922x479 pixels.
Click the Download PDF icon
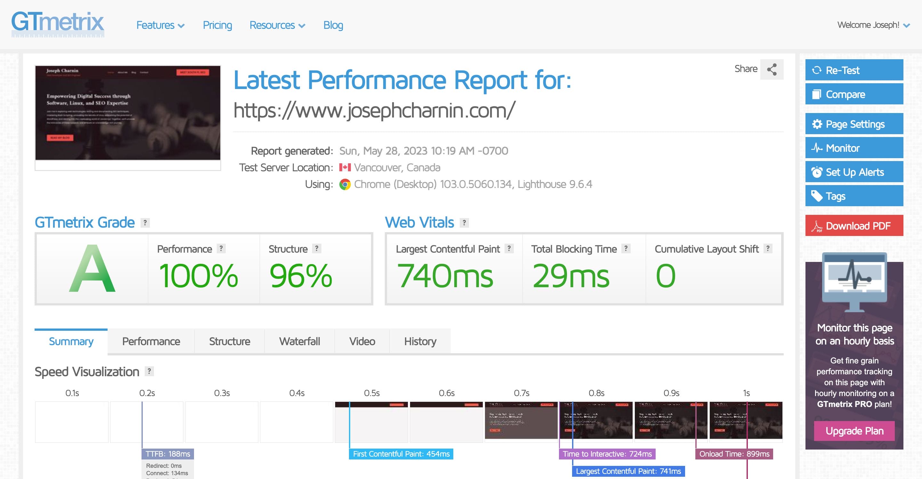tap(817, 225)
